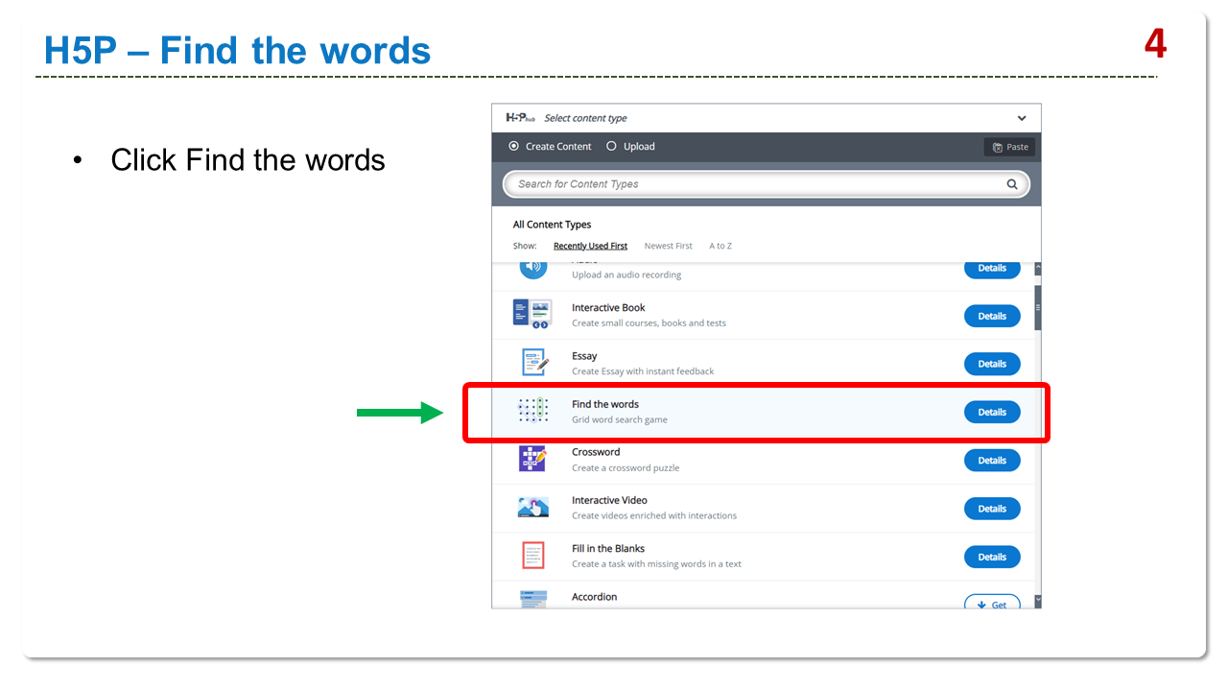Viewport: 1228px width, 691px height.
Task: Click the Find the words grid icon
Action: pyautogui.click(x=532, y=411)
